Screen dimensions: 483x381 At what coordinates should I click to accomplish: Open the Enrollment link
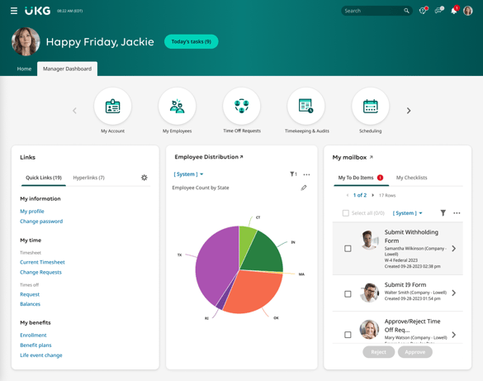33,335
